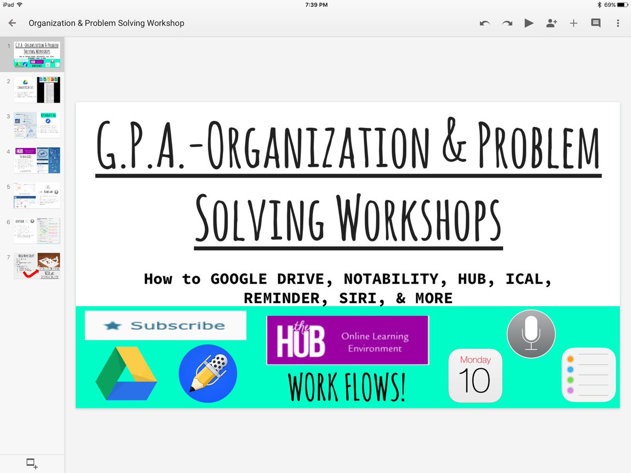Tap the Bluetooth status icon
The height and width of the screenshot is (473, 631).
point(599,5)
